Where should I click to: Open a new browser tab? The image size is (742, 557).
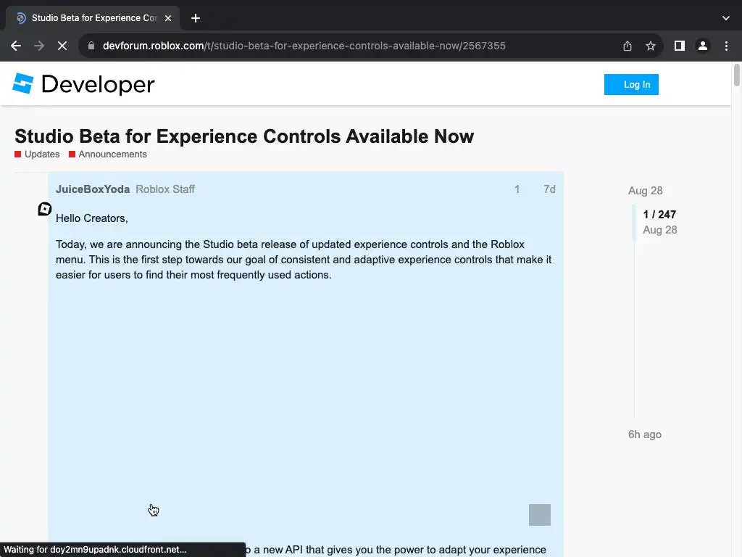(196, 18)
